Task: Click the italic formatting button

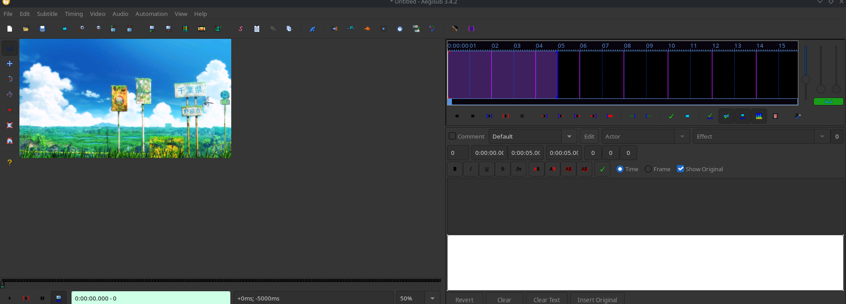Action: click(x=471, y=169)
